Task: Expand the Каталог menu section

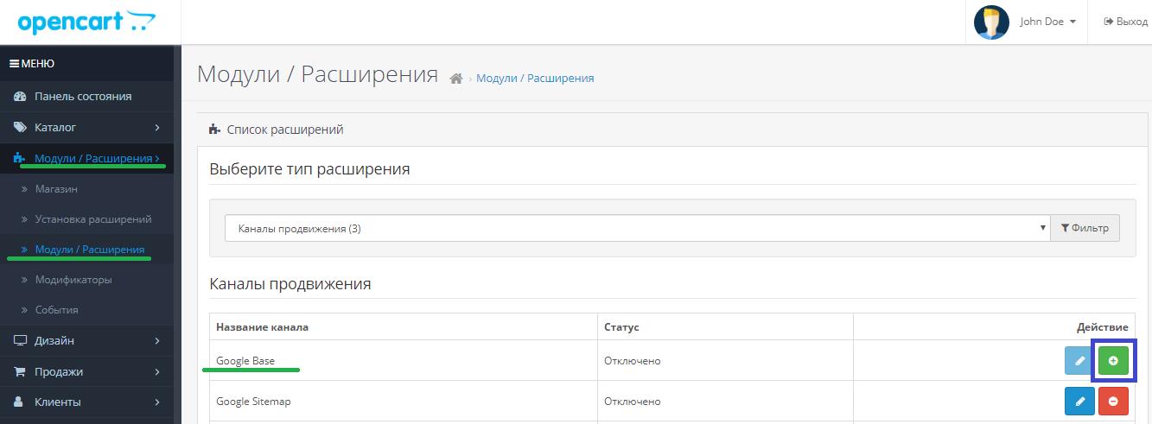Action: (86, 128)
